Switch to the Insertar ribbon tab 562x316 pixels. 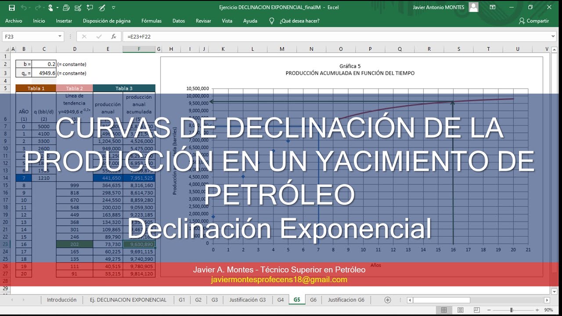64,21
